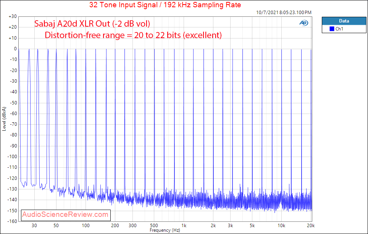Click the Data legend header
The width and height of the screenshot is (368, 234).
click(344, 21)
